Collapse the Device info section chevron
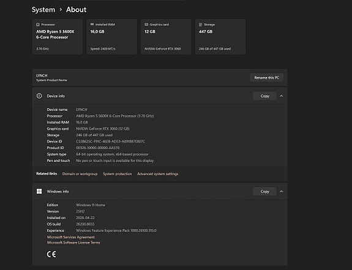 281,96
